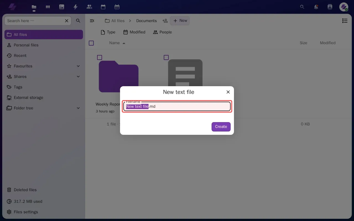Expand the Favourites section
Viewport: 354px width, 221px height.
78,66
